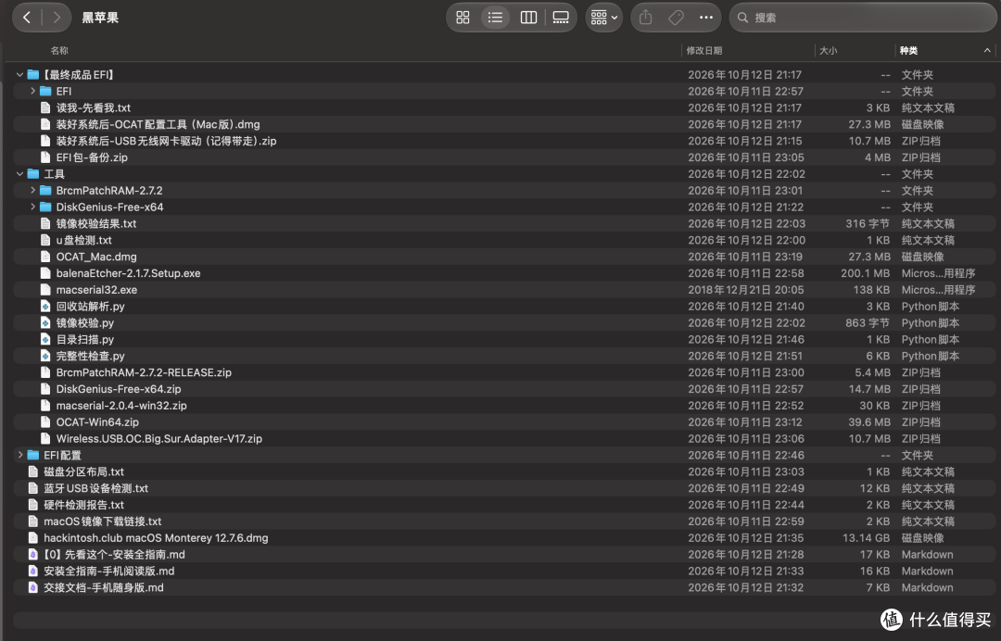Sort by the 大小 column header

tap(828, 50)
